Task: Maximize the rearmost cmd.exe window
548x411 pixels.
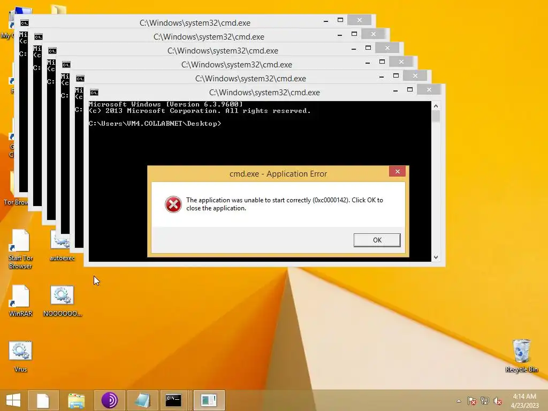Action: (340, 20)
